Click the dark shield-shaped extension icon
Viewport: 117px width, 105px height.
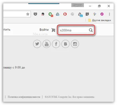(x=87, y=14)
